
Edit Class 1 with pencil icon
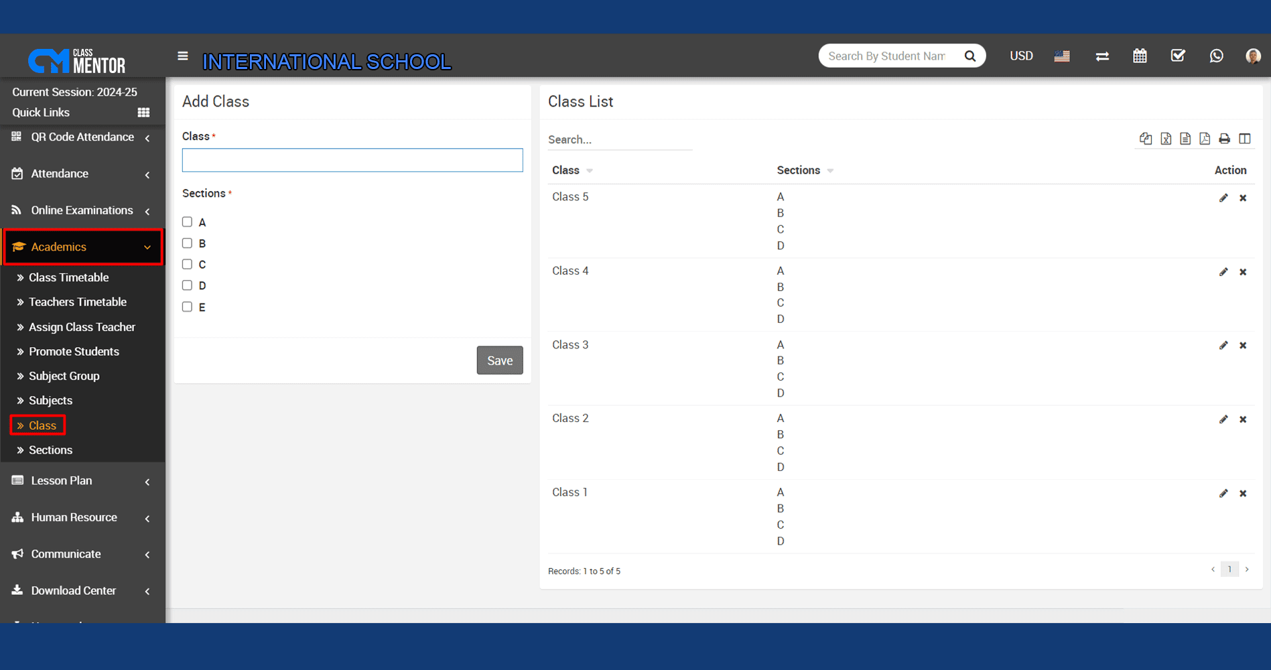click(x=1223, y=494)
